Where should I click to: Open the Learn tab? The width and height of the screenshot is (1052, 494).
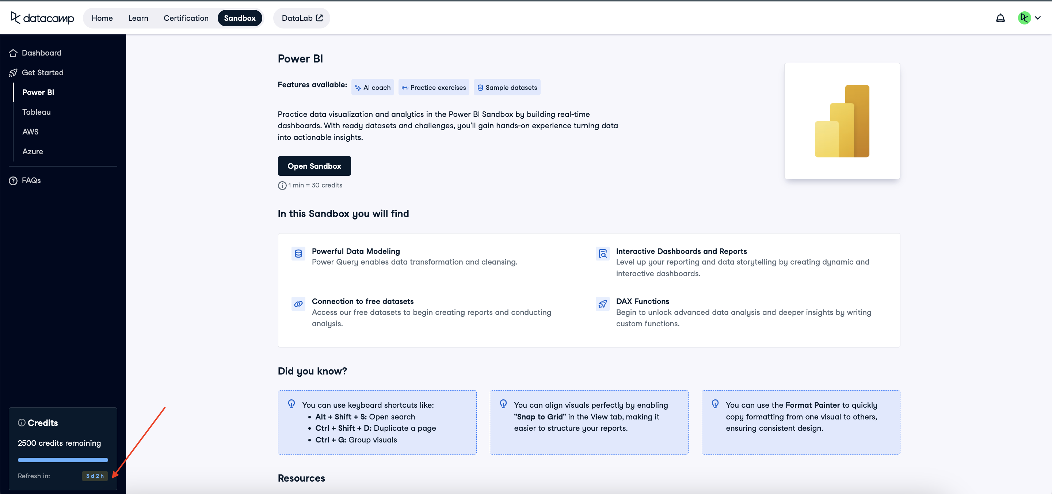click(x=138, y=18)
